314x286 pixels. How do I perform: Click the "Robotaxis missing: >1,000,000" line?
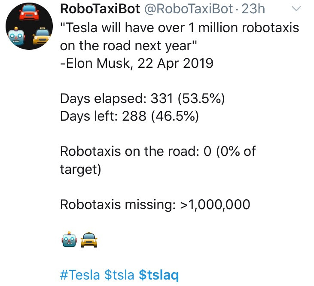click(x=155, y=204)
